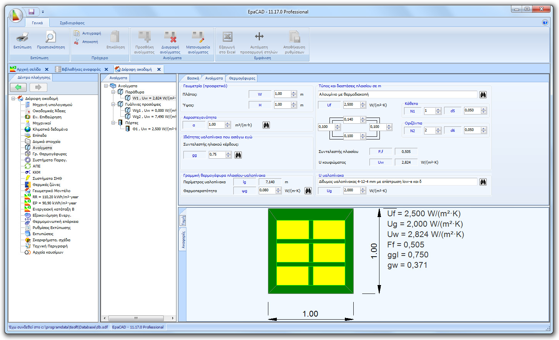Image resolution: width=559 pixels, height=340 pixels.
Task: Increase the Uf value using its up stepper arrow
Action: coord(363,102)
